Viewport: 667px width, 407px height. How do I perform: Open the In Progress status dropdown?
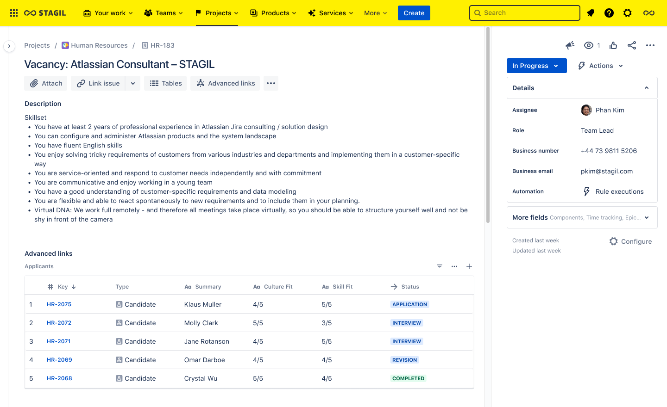point(536,66)
